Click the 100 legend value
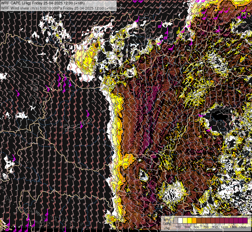Image resolution: width=252 pixels, height=232 pixels. [178, 227]
